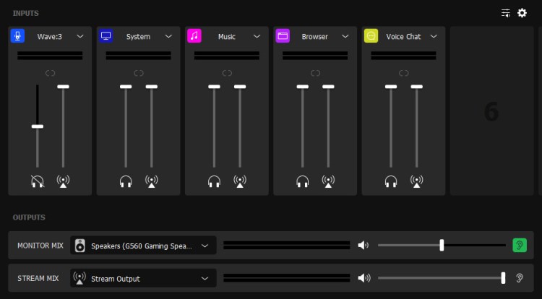Mute the Monitor Mix speaker icon
This screenshot has height=299, width=542.
pyautogui.click(x=364, y=246)
